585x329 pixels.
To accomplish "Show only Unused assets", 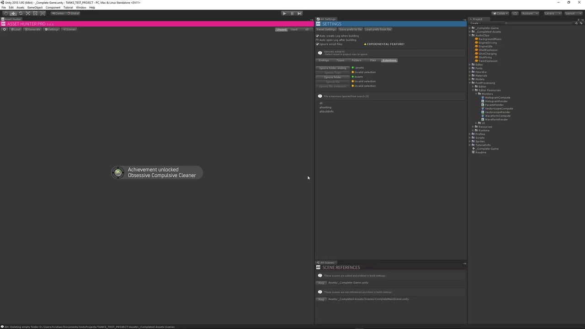I will point(281,30).
